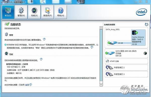The image size is (151, 97).
Task: Click the status panel scrollbar thumb
Action: coord(101,55)
